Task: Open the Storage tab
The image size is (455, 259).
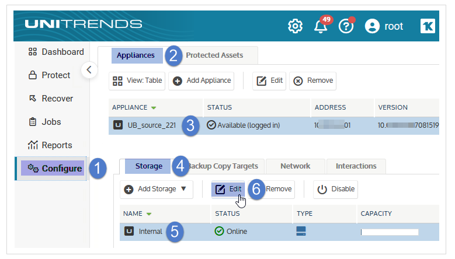Action: pyautogui.click(x=148, y=166)
